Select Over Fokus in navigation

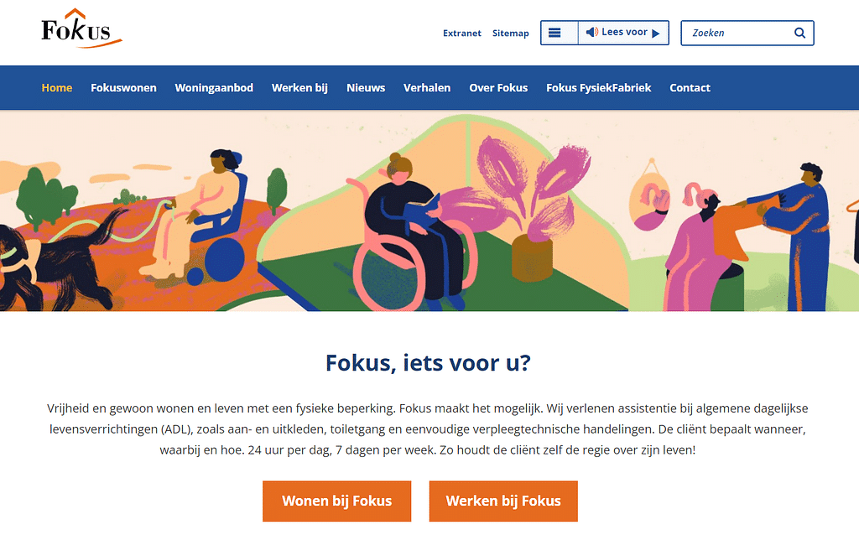point(498,88)
